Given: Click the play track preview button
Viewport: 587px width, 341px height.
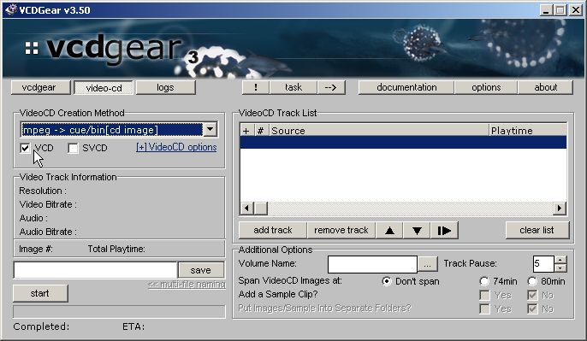Looking at the screenshot, I should 444,231.
